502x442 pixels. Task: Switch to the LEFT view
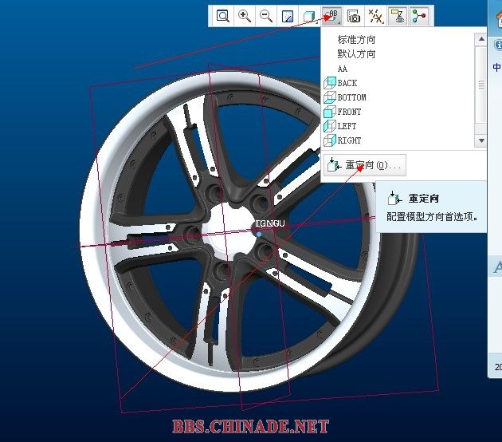tap(340, 126)
